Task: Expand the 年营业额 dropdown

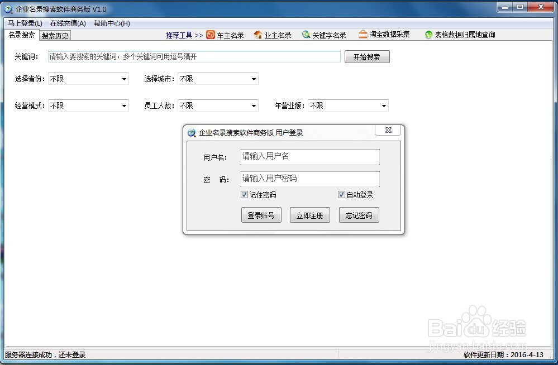Action: 384,105
